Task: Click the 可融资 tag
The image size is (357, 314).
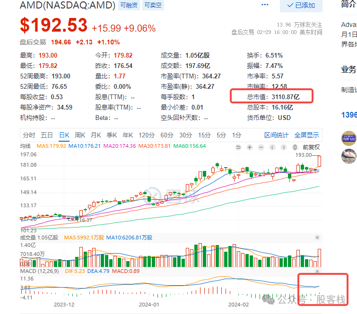Action: tap(129, 5)
